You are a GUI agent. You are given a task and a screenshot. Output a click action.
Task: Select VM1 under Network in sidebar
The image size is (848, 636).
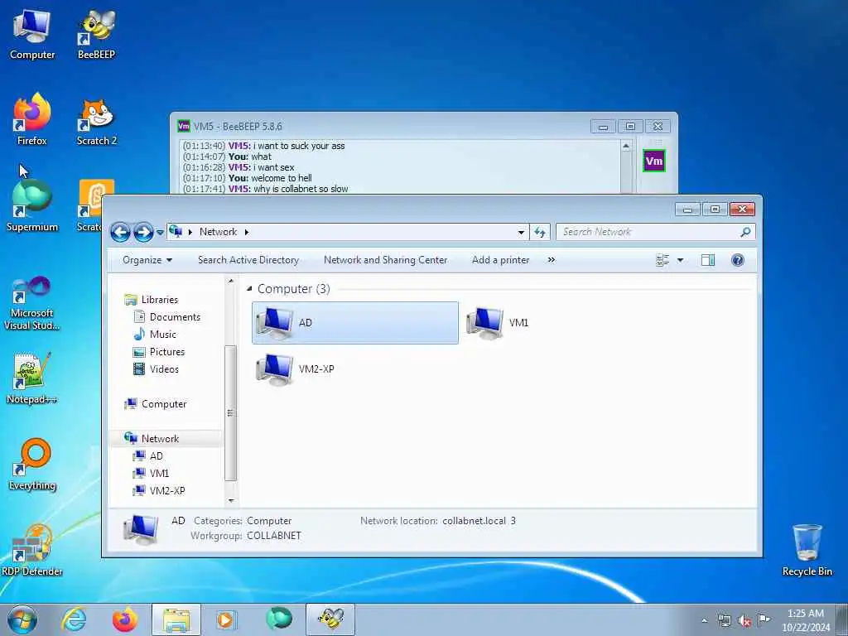point(159,473)
